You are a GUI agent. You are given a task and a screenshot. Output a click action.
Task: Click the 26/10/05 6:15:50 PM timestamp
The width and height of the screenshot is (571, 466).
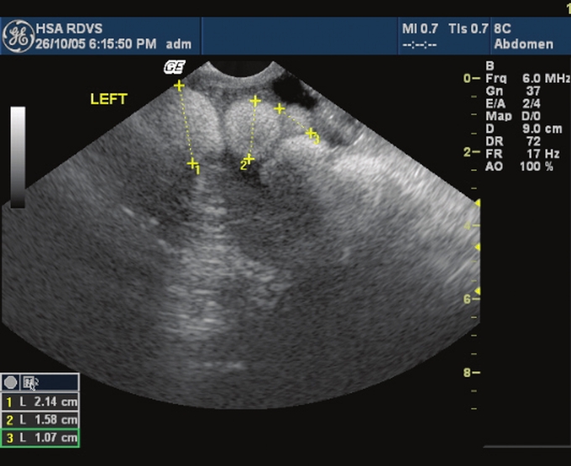coord(96,44)
